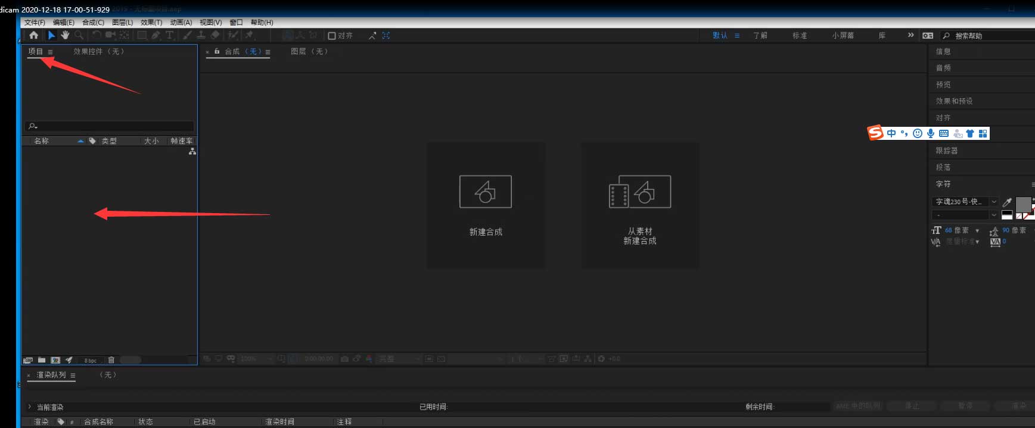This screenshot has width=1035, height=428.
Task: Select the Pen tool
Action: [156, 36]
